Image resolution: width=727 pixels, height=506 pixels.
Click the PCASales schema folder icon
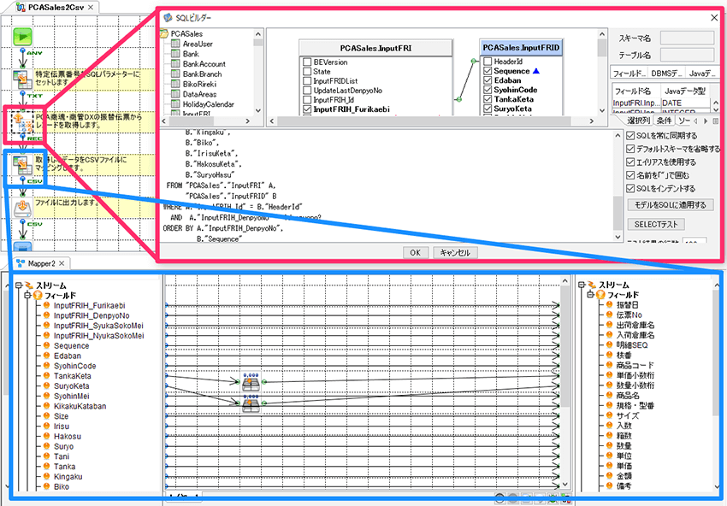click(164, 34)
